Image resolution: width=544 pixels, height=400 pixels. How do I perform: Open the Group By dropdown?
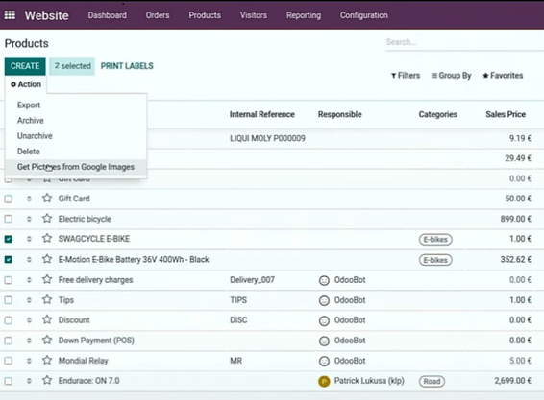(x=451, y=76)
